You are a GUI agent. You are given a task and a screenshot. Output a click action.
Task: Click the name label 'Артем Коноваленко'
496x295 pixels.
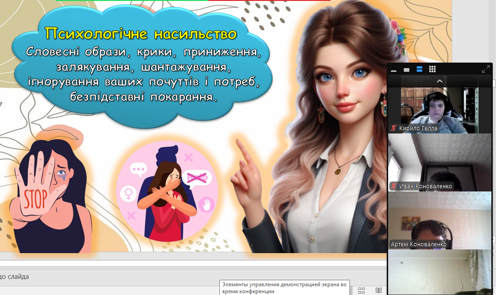point(419,244)
